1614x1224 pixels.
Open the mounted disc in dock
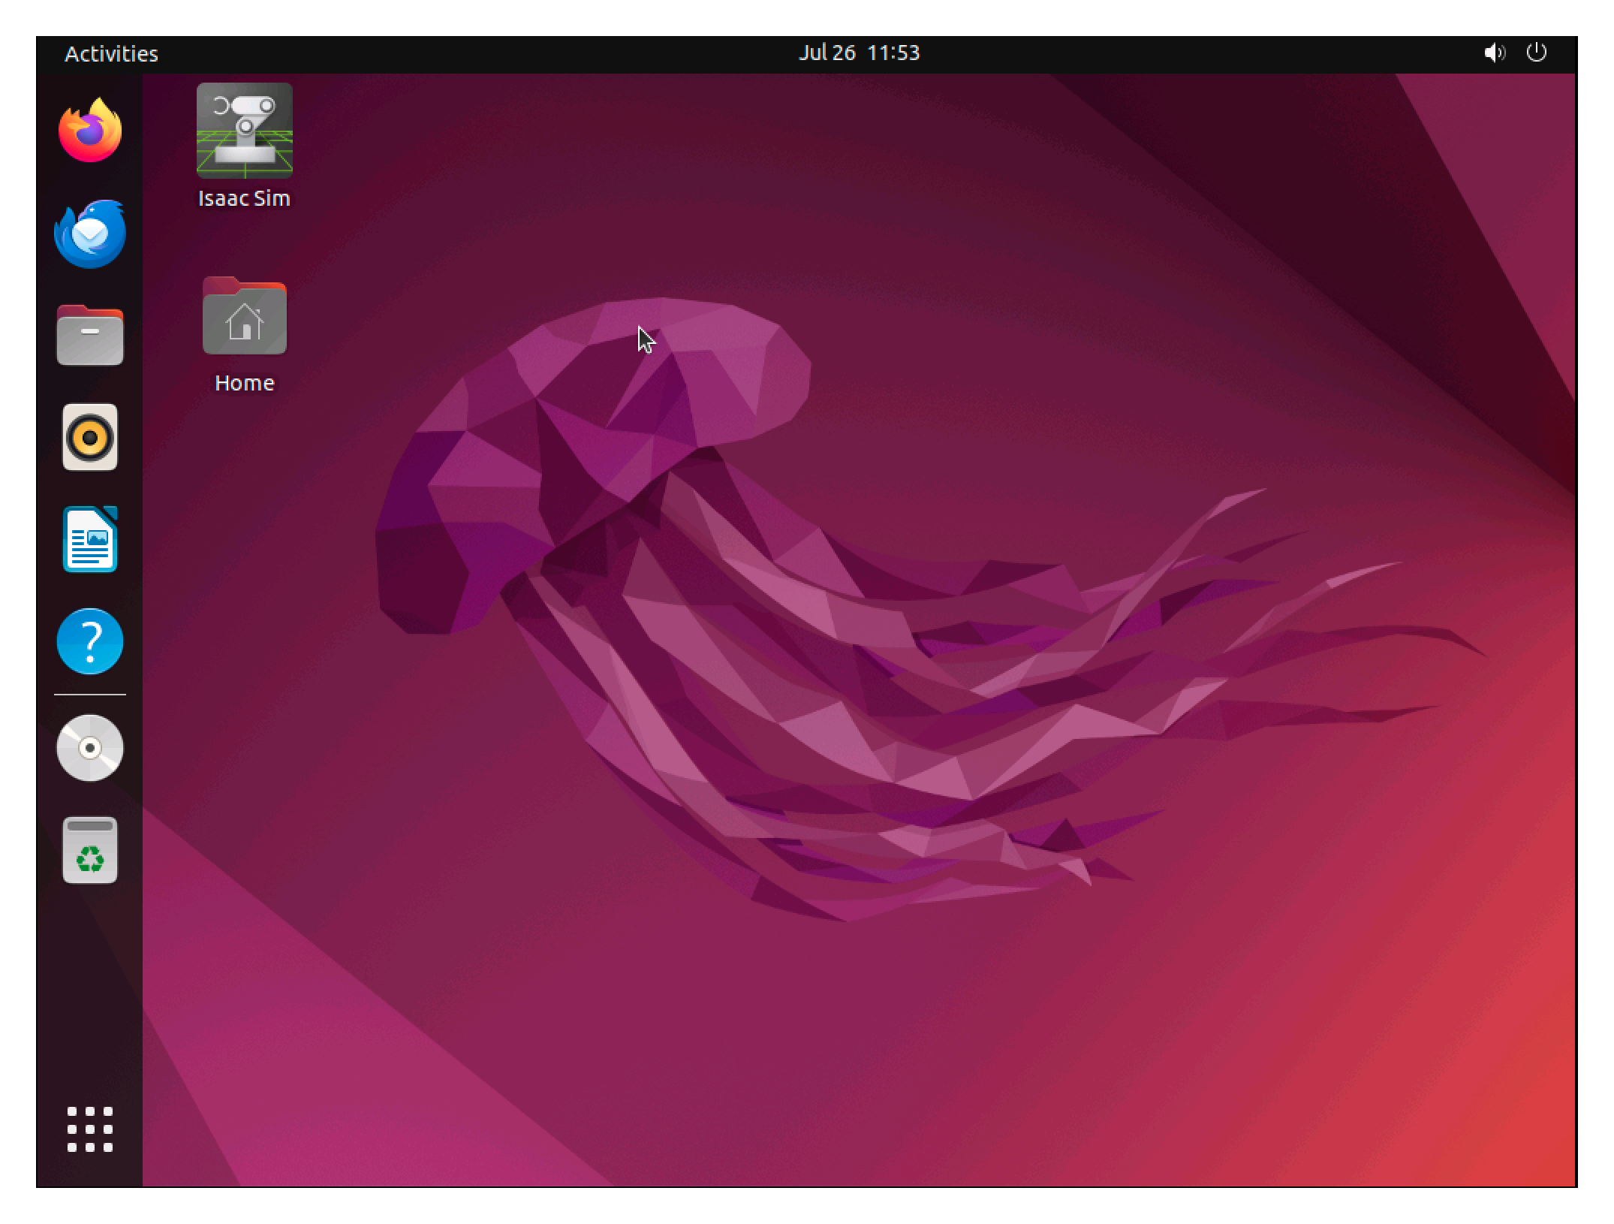tap(90, 748)
